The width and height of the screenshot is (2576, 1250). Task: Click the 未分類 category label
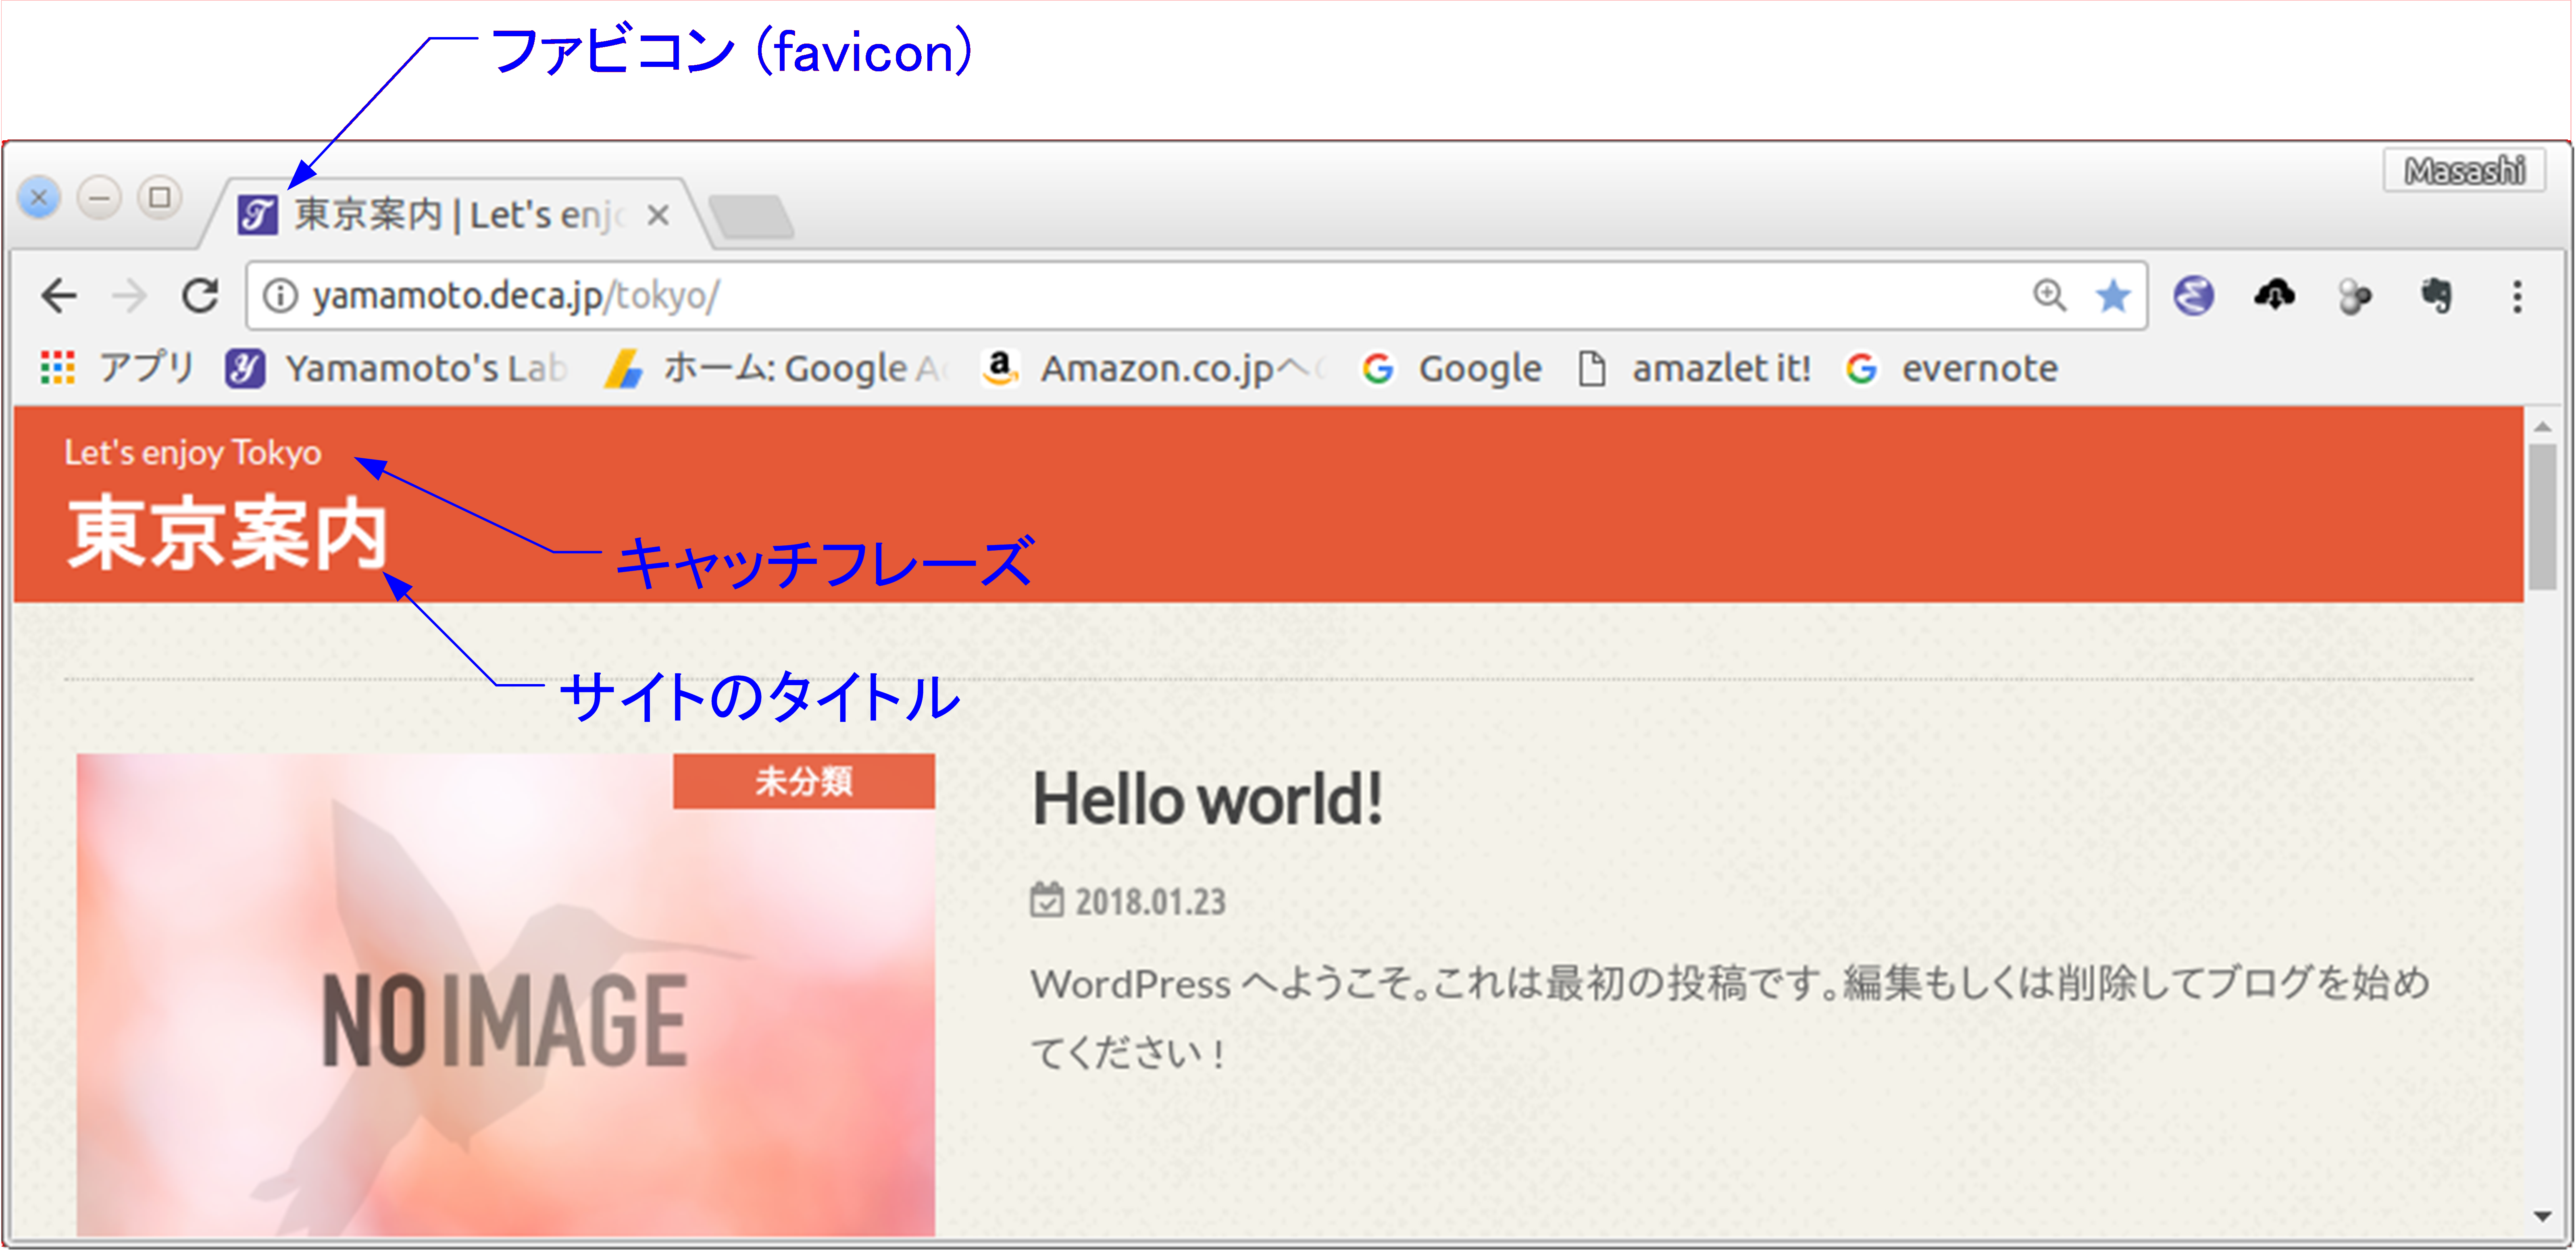[804, 781]
